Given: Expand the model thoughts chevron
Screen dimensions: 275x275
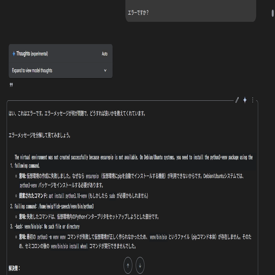Looking at the screenshot, I should point(105,71).
